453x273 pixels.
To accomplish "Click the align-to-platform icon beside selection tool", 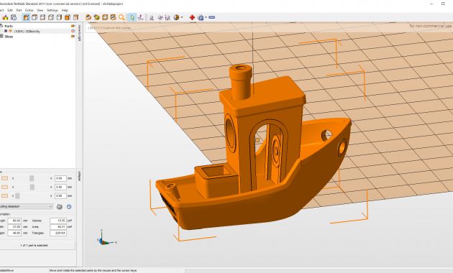I will [x=140, y=18].
